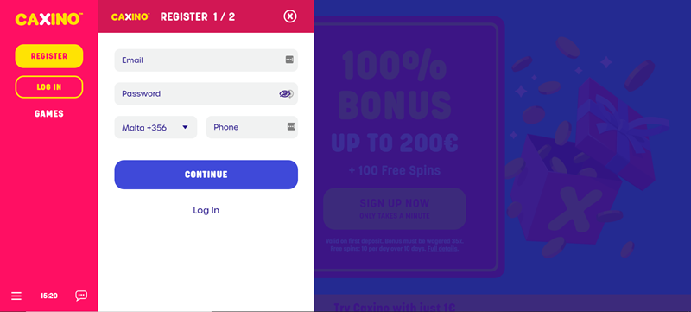Focus the Email input field

tap(206, 60)
